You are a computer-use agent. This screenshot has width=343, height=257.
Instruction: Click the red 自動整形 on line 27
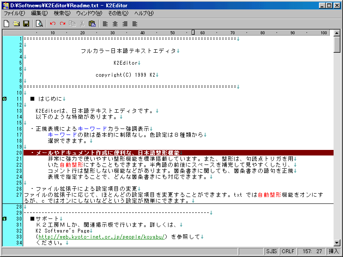[x=270, y=195]
